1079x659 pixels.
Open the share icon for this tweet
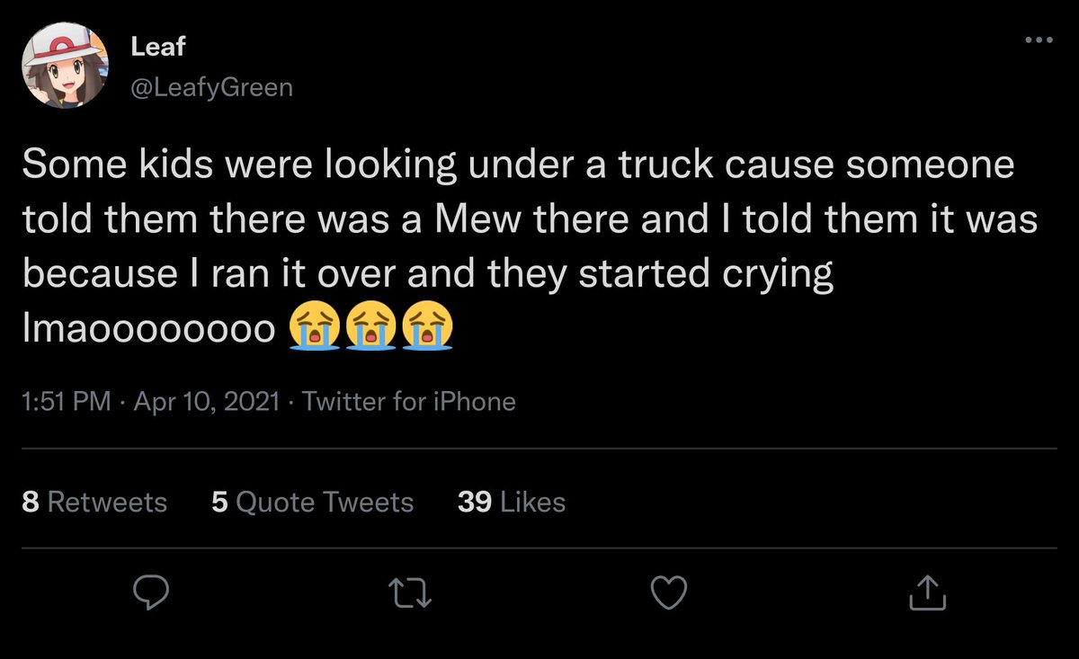[x=927, y=592]
